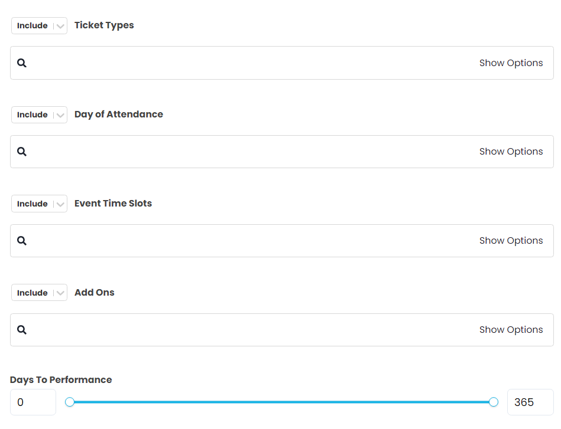Show options for Ticket Types
The height and width of the screenshot is (429, 561).
(511, 63)
